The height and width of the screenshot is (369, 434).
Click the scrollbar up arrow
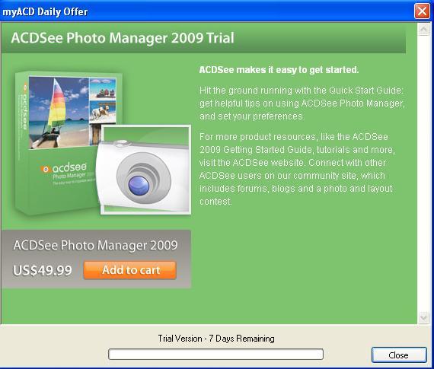point(424,30)
